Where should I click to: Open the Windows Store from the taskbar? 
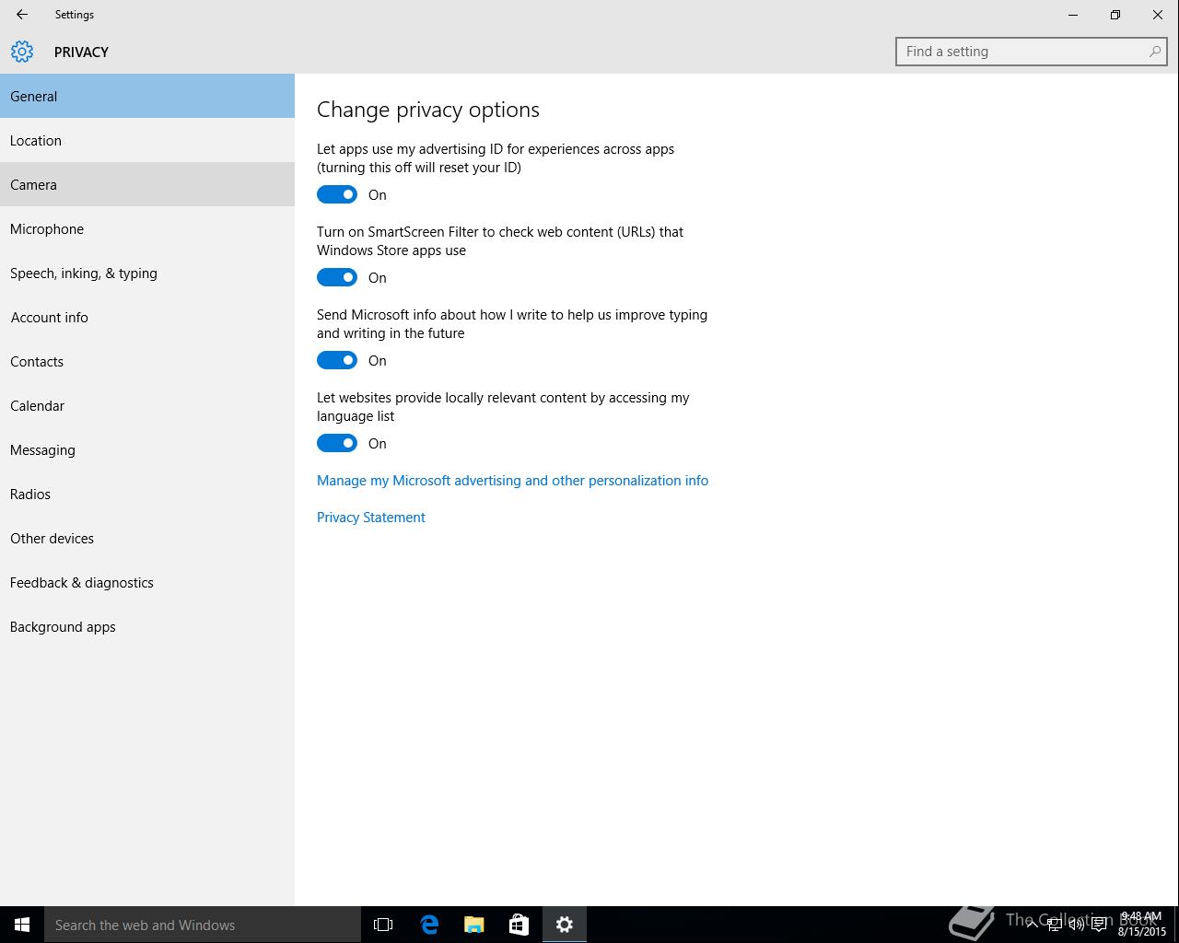519,925
